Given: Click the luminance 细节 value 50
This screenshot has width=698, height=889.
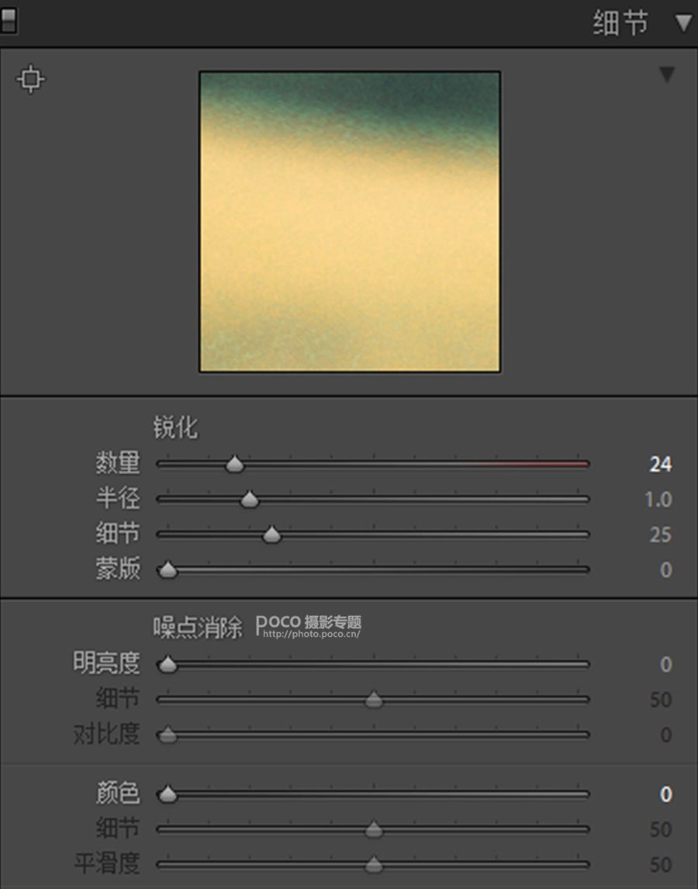Looking at the screenshot, I should click(x=661, y=700).
